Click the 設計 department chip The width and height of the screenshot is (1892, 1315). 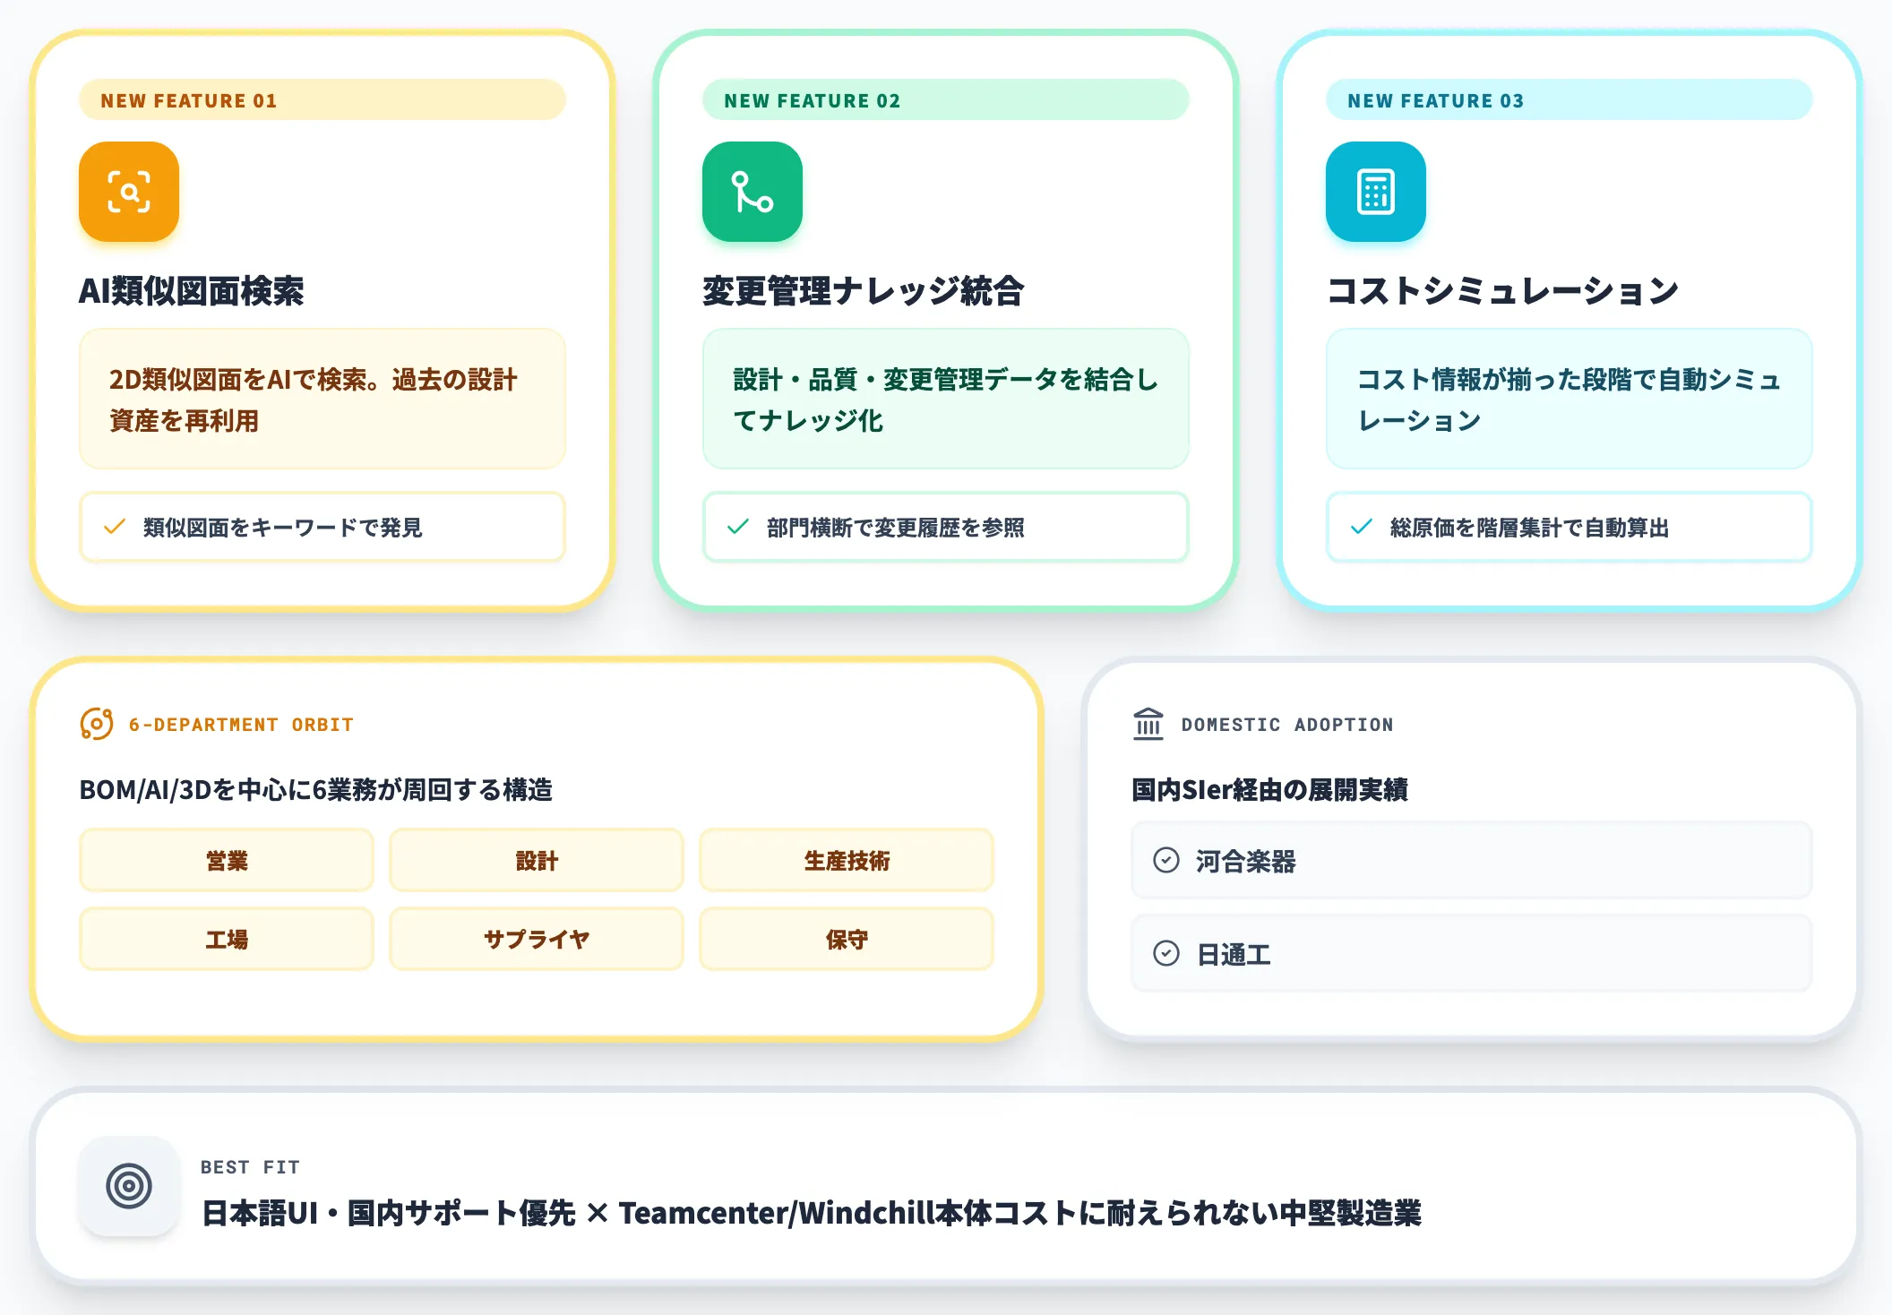[537, 861]
